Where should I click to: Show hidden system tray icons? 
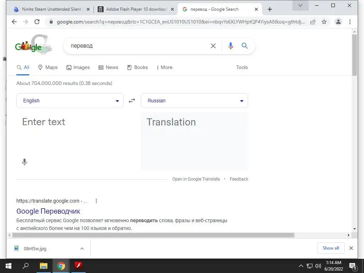point(301,266)
